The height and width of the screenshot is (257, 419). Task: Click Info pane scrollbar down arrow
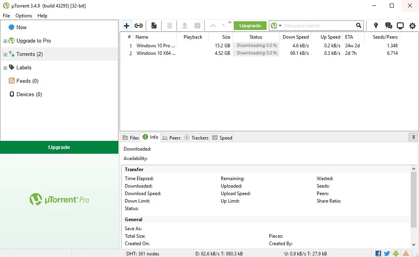coord(413,244)
